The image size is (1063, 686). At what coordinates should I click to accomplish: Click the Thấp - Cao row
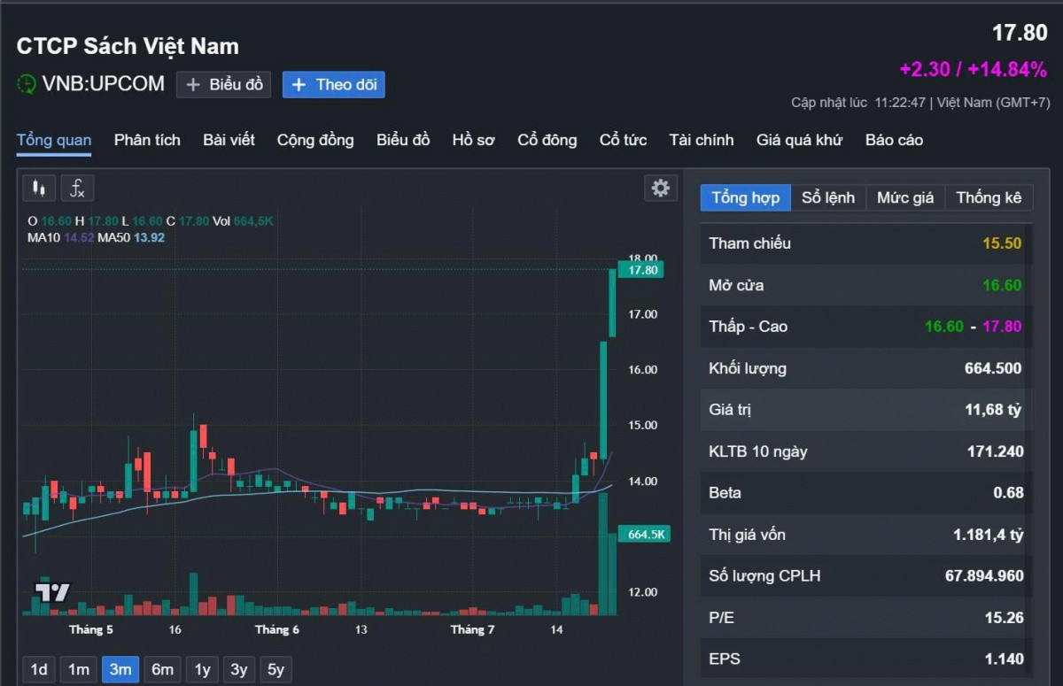point(865,327)
